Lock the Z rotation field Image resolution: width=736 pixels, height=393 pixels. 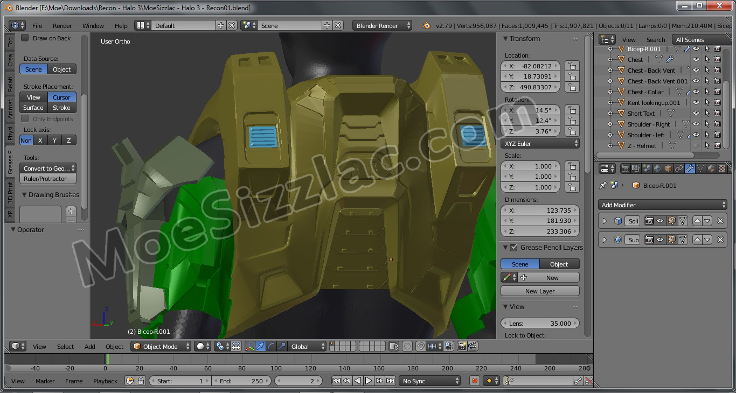point(572,131)
